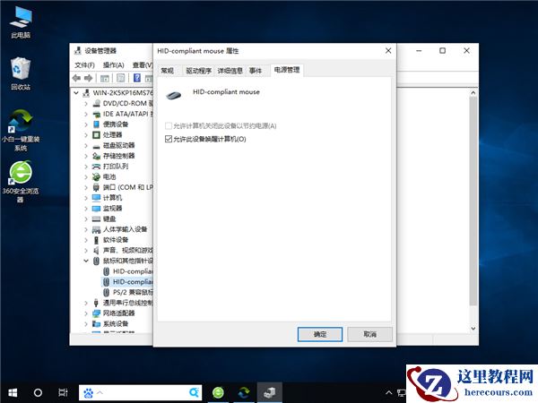Expand the 存储控制器 node
This screenshot has height=403, width=538.
(x=86, y=156)
